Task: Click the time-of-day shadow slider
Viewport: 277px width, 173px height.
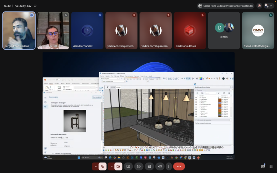Action: [x=152, y=78]
